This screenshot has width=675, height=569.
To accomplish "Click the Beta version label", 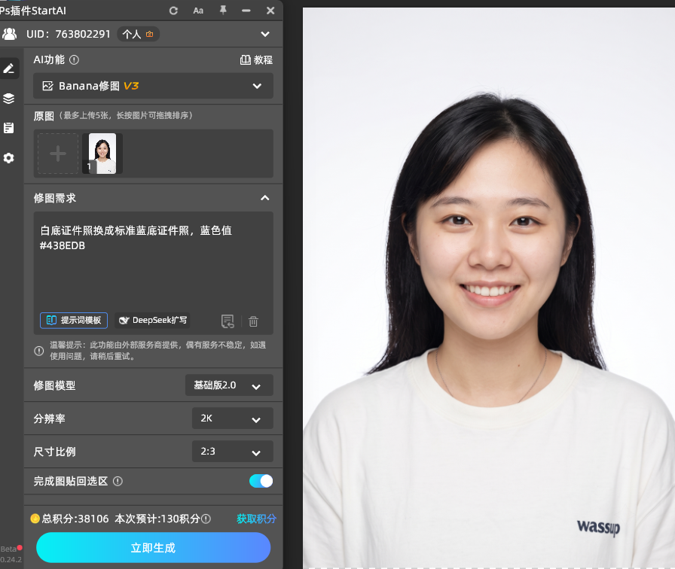I will tap(8, 549).
